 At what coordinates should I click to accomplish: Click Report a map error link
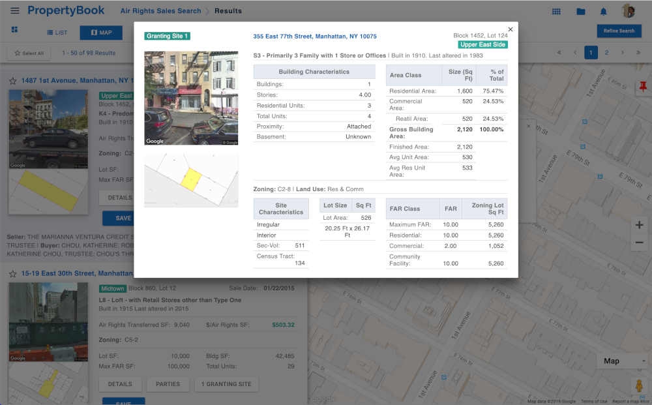630,401
